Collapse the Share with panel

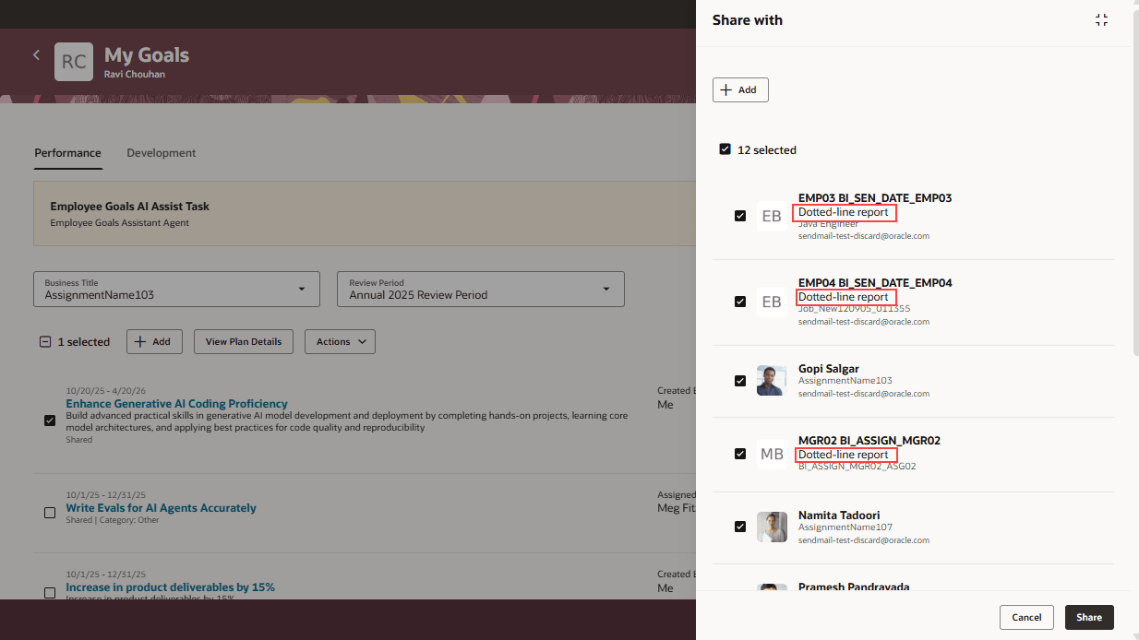[1101, 19]
